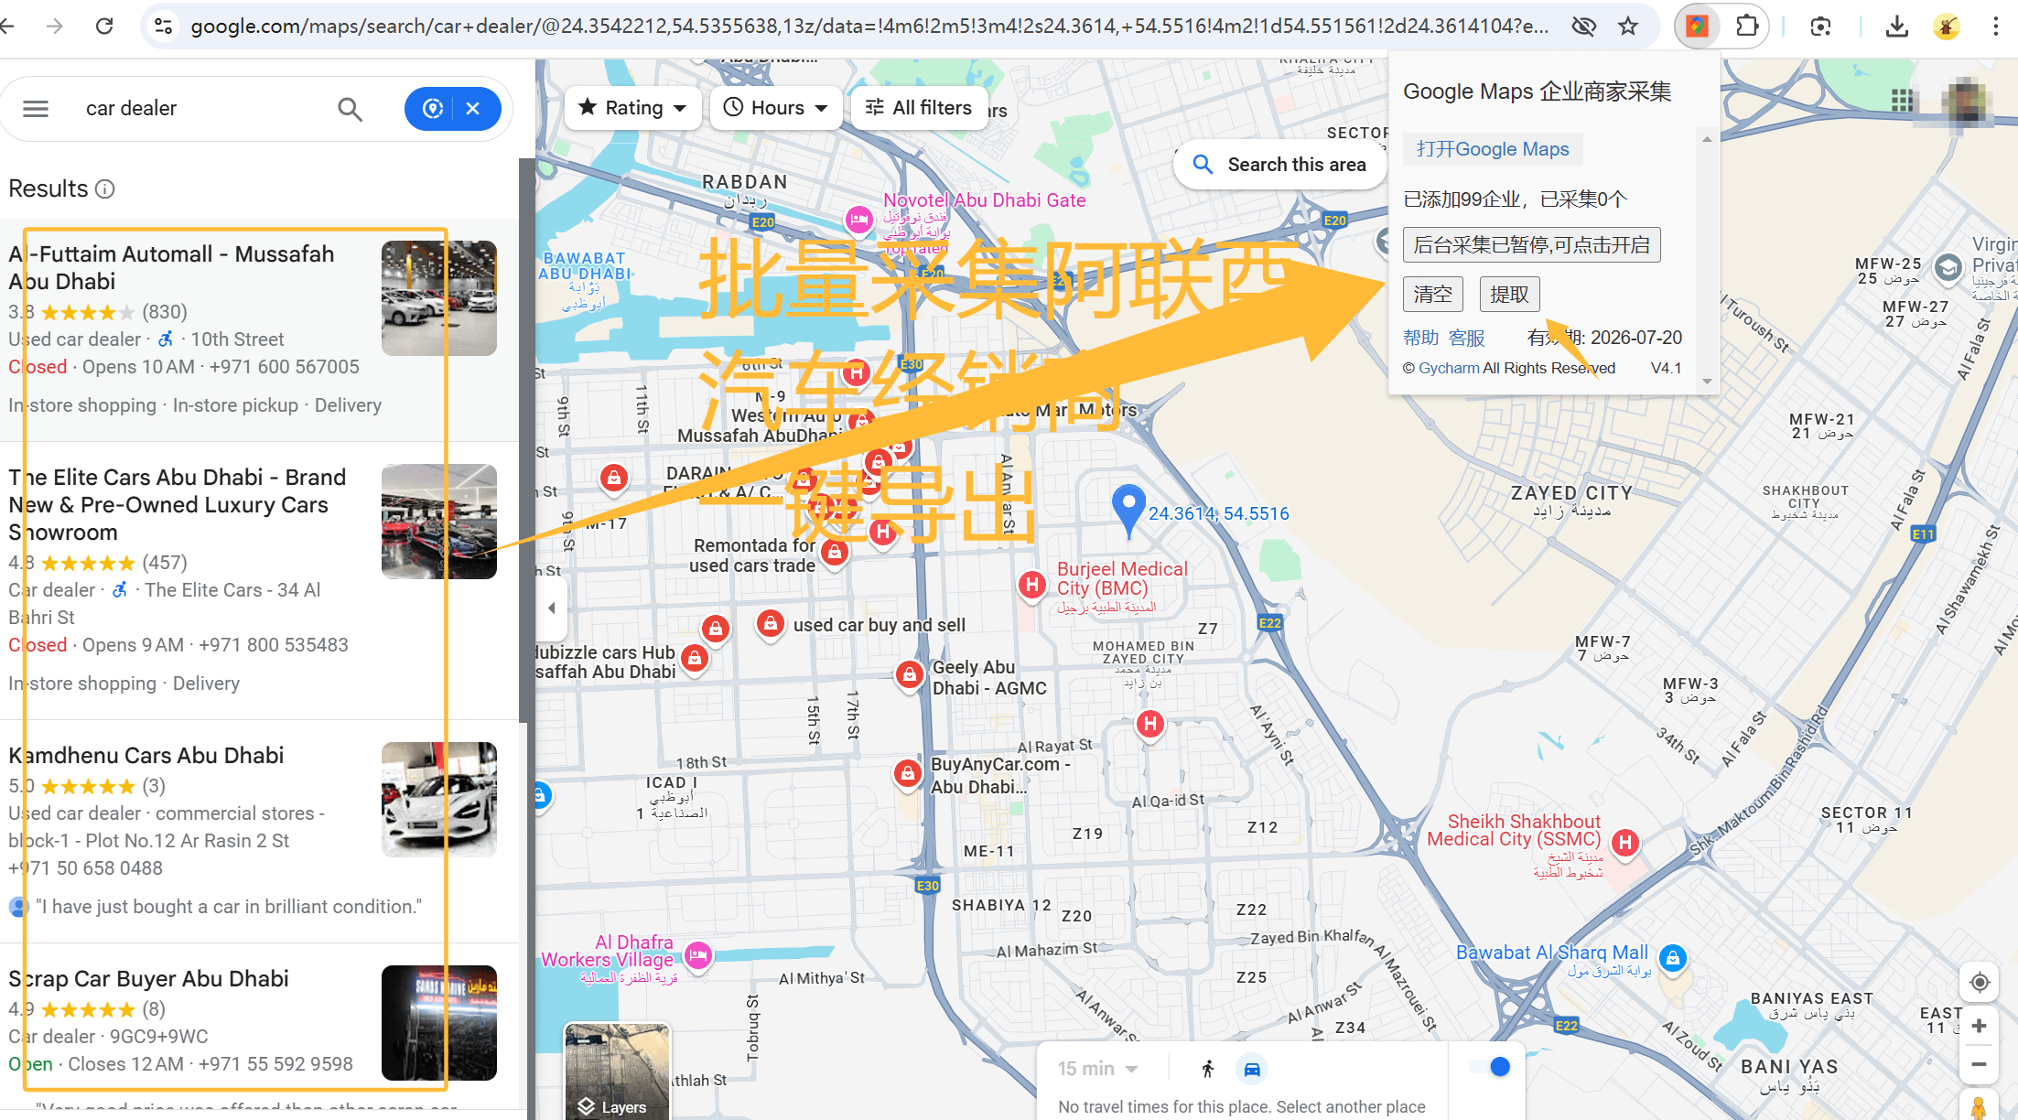2018x1120 pixels.
Task: Click The Elite Cars showroom photo
Action: click(439, 522)
